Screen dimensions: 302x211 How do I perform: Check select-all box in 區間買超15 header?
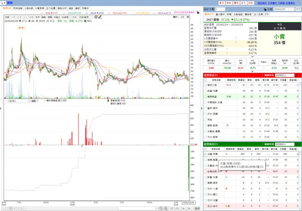[205, 80]
